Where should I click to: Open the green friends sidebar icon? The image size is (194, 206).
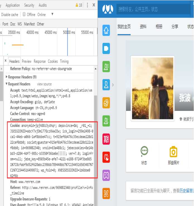[106, 121]
